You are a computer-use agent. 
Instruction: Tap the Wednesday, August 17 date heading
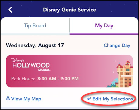coord(35,45)
